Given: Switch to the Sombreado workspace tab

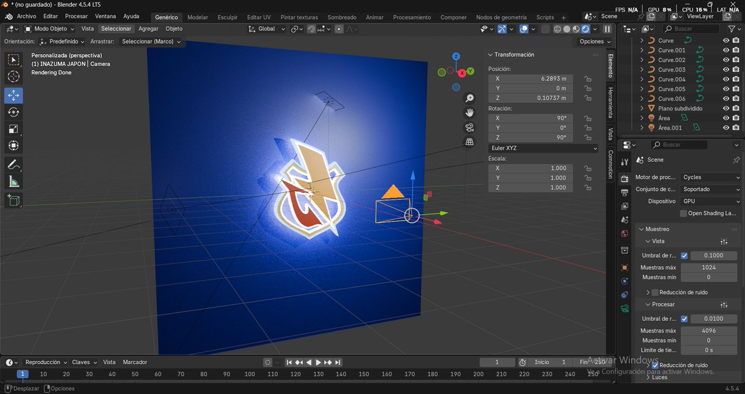Looking at the screenshot, I should click(342, 17).
